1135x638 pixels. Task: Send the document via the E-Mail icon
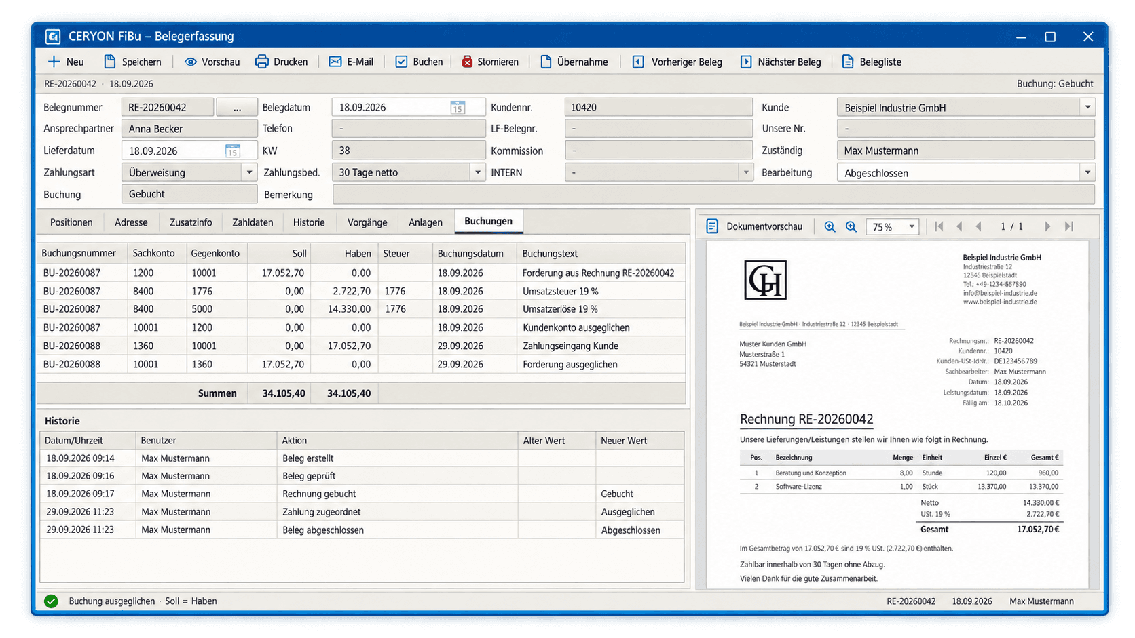pos(335,62)
